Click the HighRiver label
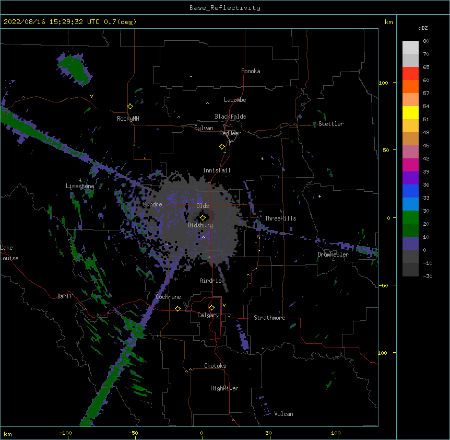This screenshot has height=440, width=450. (224, 388)
